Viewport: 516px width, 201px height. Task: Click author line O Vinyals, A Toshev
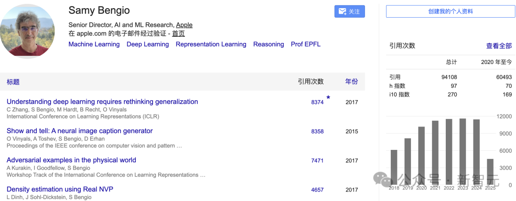[55, 138]
